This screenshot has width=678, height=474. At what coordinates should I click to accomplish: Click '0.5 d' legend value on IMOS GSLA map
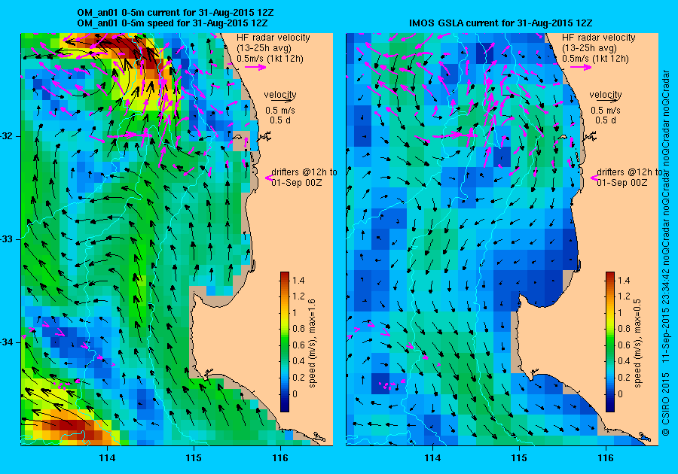click(606, 120)
